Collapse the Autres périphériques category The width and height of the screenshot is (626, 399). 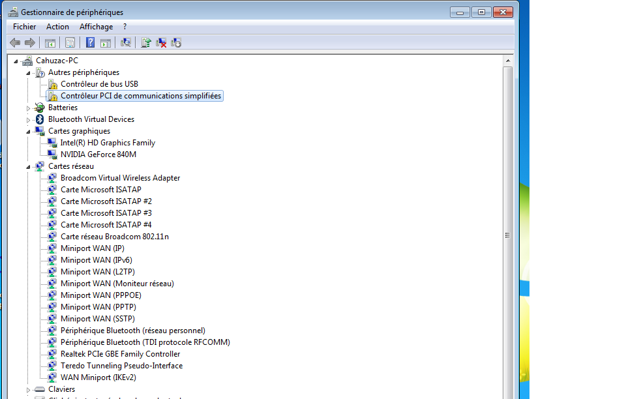tap(28, 73)
